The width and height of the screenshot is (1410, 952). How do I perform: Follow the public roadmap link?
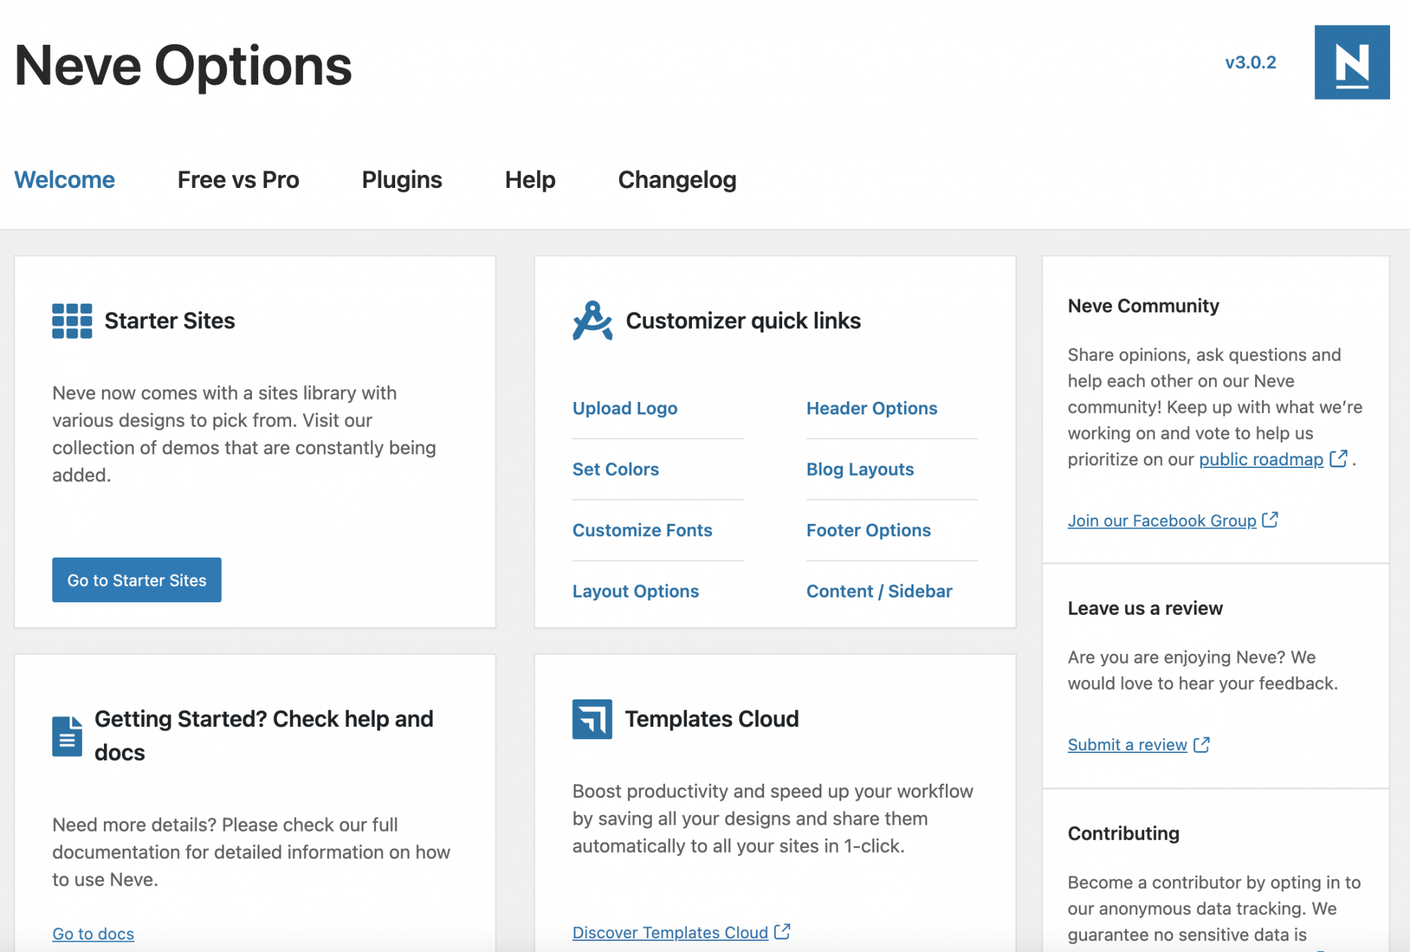pos(1261,459)
